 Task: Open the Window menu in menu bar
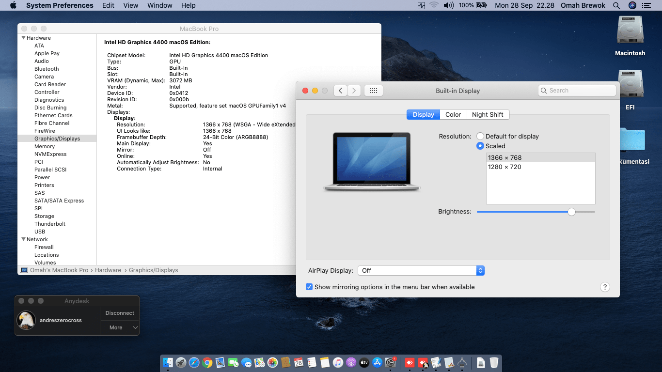pyautogui.click(x=159, y=5)
